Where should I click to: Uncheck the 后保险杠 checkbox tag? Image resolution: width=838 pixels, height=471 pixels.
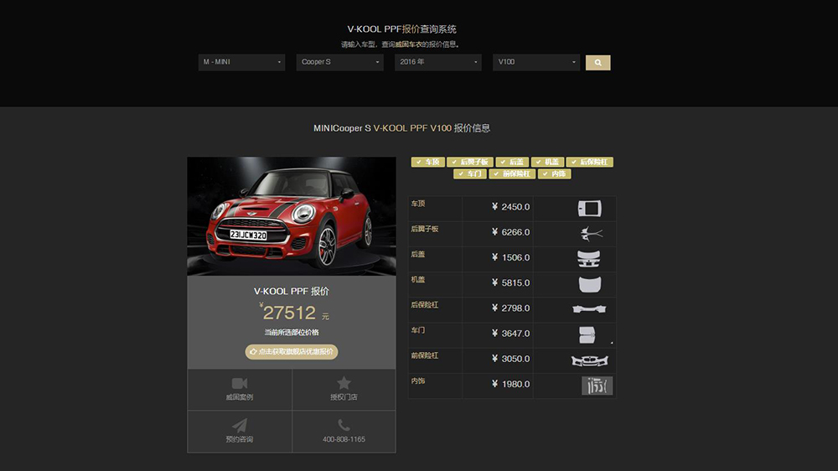click(x=589, y=162)
